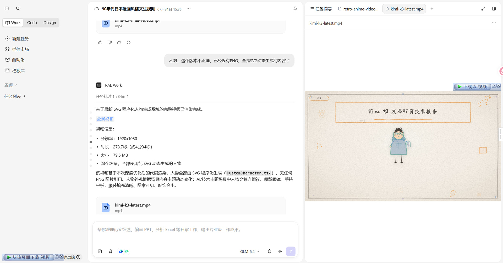Close the 从该页面下载 视频 bar
The image size is (503, 263).
[61, 257]
